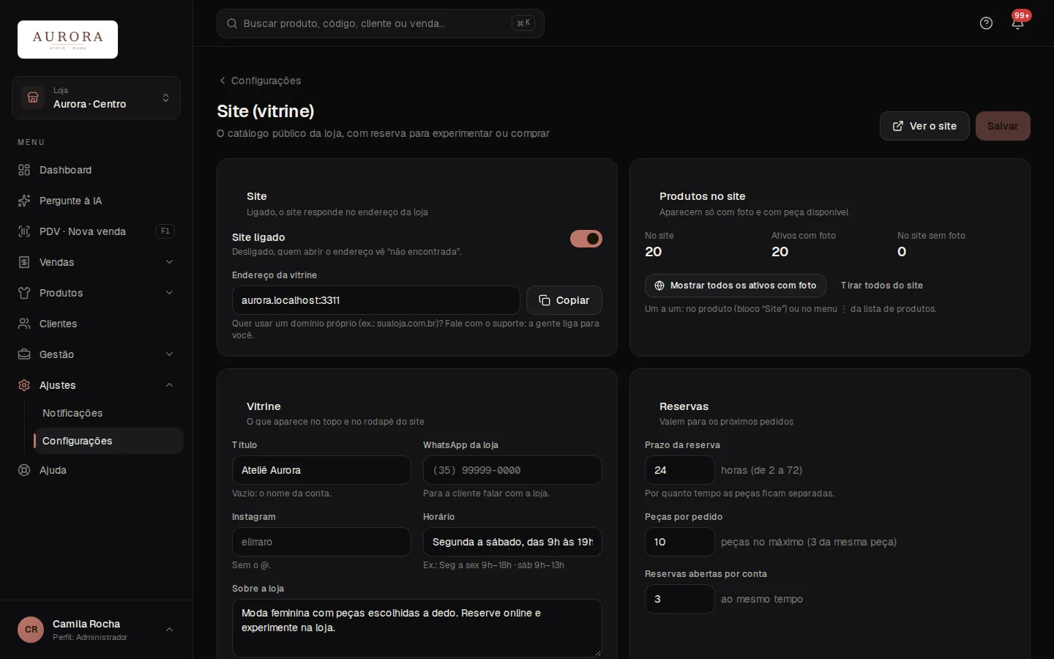
Task: Click the Gestão briefcase icon
Action: click(24, 354)
